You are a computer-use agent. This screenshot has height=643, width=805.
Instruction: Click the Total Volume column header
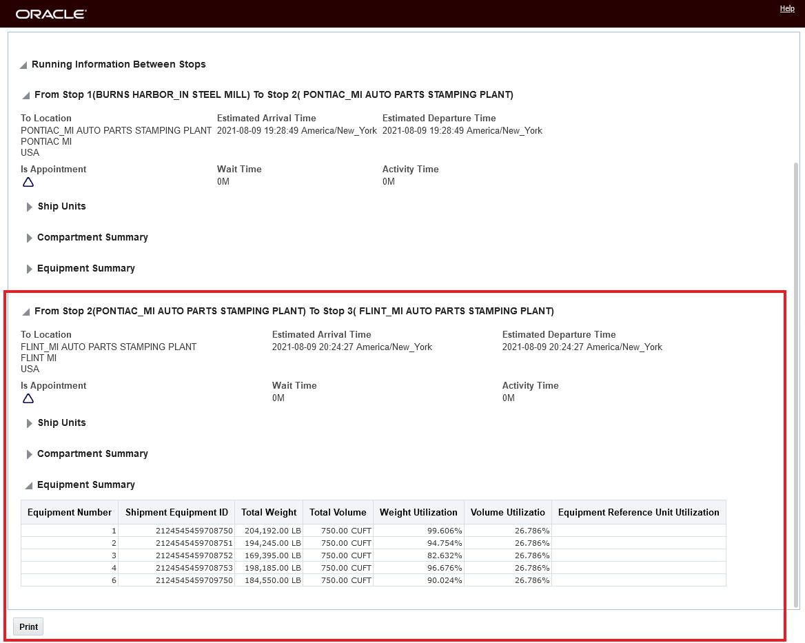338,512
